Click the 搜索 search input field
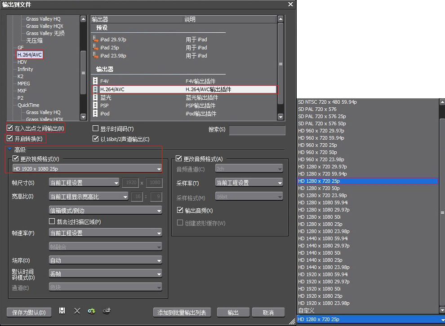Viewport: 445px width, 326px height. (x=257, y=130)
